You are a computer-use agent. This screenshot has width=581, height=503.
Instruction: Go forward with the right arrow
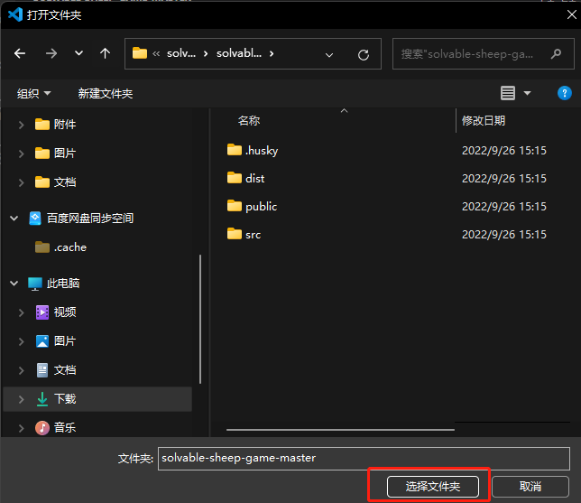click(x=51, y=54)
